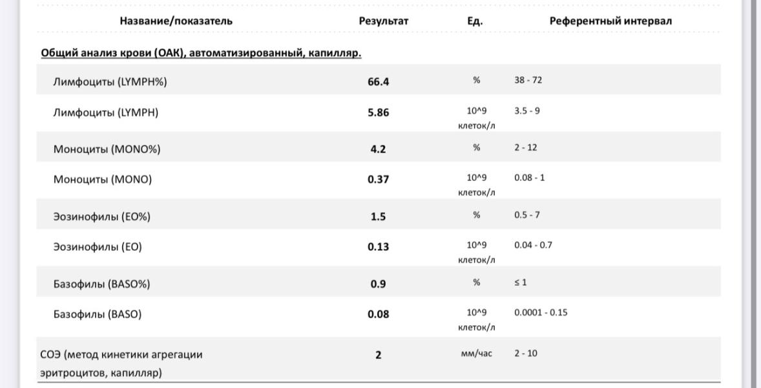Image resolution: width=761 pixels, height=388 pixels.
Task: Select the Лимфоциты (LYMPH%) row label
Action: point(110,81)
